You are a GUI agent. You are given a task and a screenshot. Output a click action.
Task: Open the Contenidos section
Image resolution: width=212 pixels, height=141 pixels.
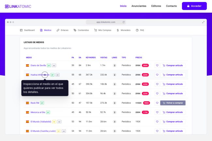click(81, 30)
